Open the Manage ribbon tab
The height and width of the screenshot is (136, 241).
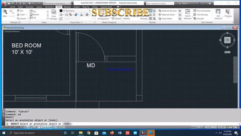tap(67, 7)
